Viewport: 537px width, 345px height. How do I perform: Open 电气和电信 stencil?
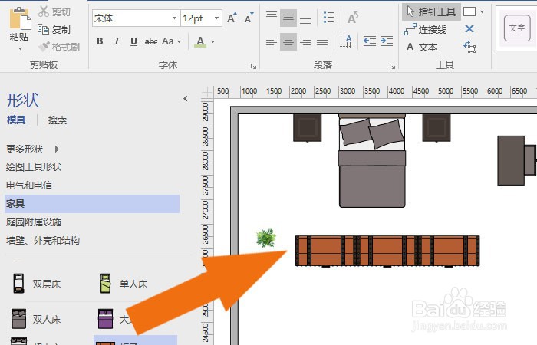click(29, 186)
